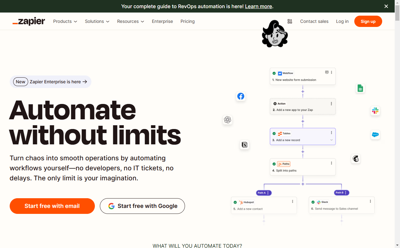Click Log in
The height and width of the screenshot is (248, 400).
342,21
